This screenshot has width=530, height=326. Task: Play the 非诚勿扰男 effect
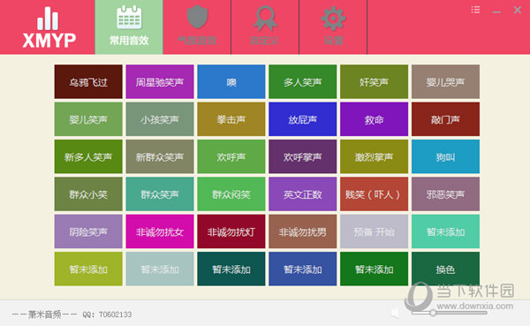tap(302, 231)
